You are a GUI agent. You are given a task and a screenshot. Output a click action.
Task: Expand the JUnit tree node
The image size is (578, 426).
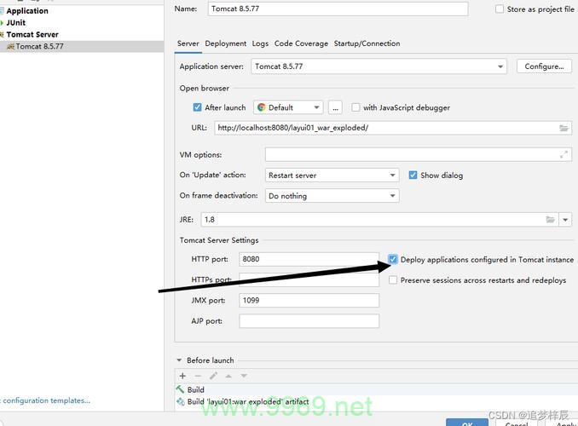point(2,23)
